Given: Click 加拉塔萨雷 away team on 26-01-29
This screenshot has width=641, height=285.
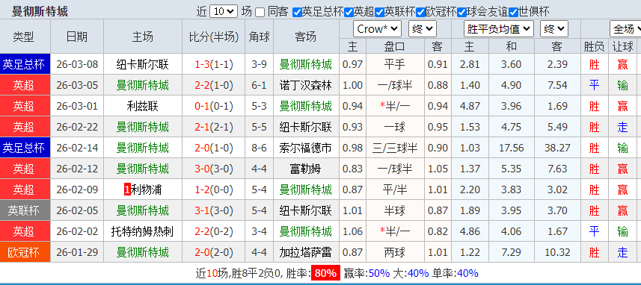Looking at the screenshot, I should click(306, 252).
